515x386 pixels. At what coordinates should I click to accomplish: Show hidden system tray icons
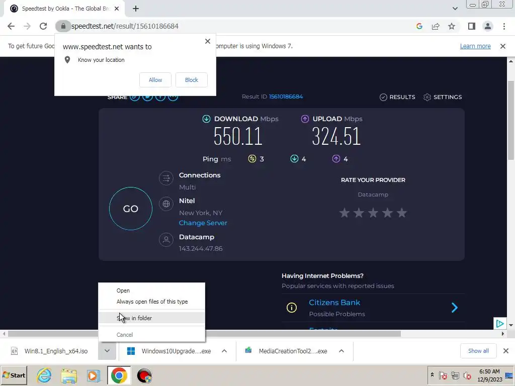pos(432,375)
